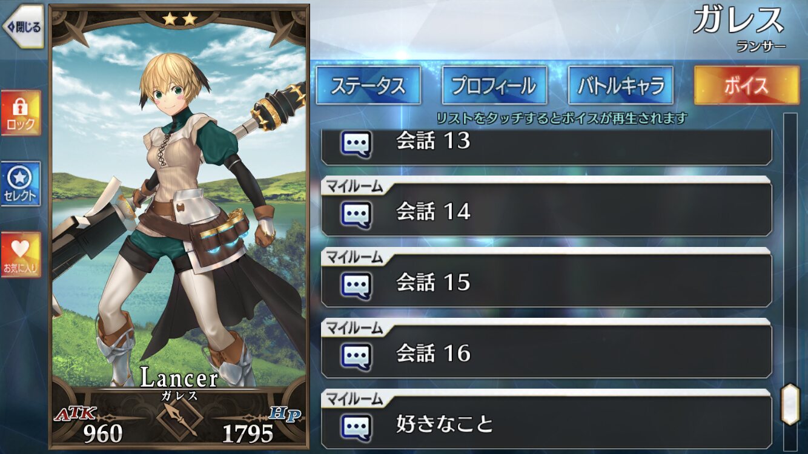Screen dimensions: 808x454
Task: Select the バトルキャラ tab
Action: tap(620, 85)
